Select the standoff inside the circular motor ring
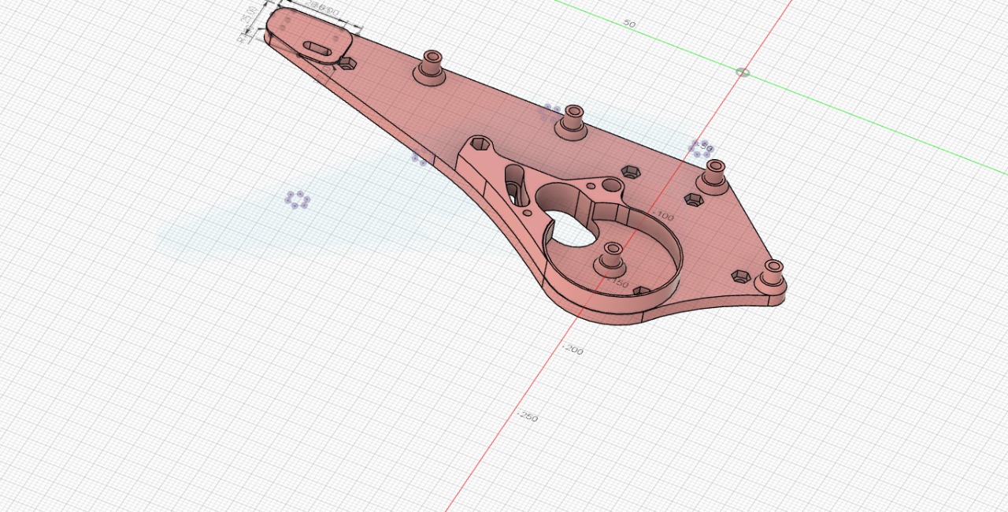The width and height of the screenshot is (1008, 512). (x=610, y=258)
